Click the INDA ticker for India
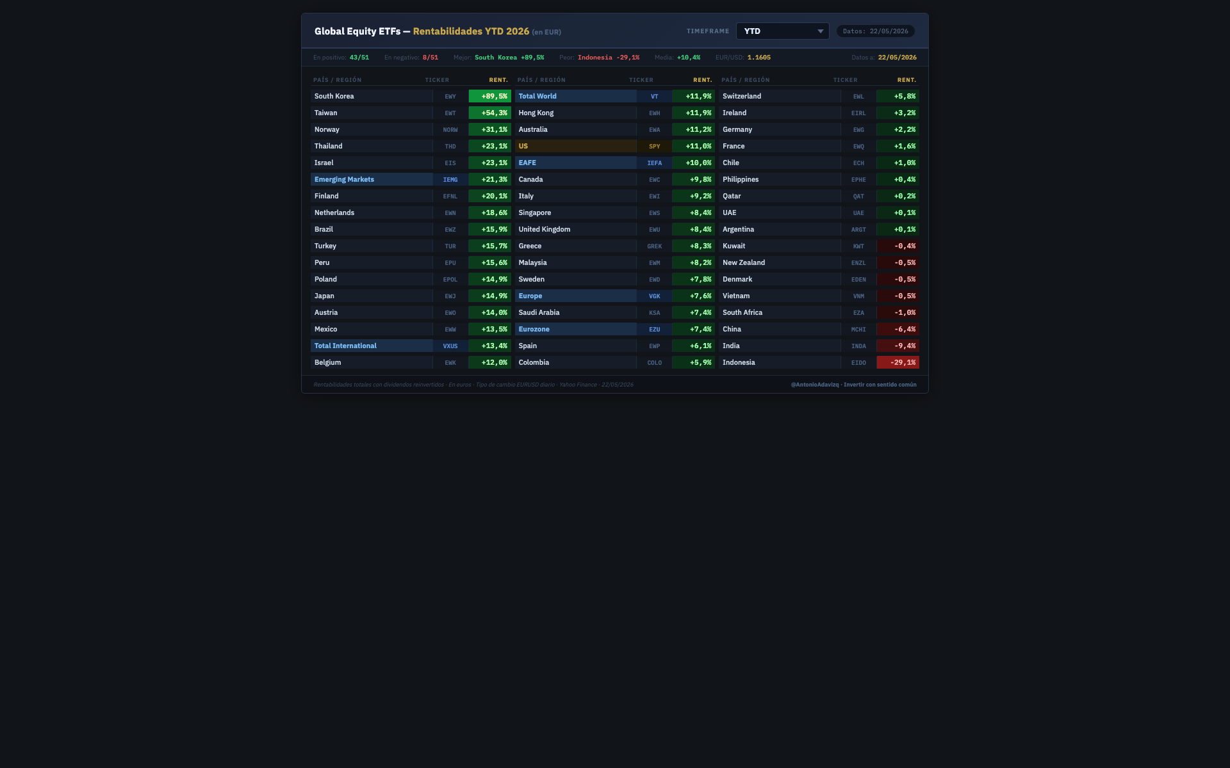Screen dimensions: 1230x768 click(x=858, y=346)
